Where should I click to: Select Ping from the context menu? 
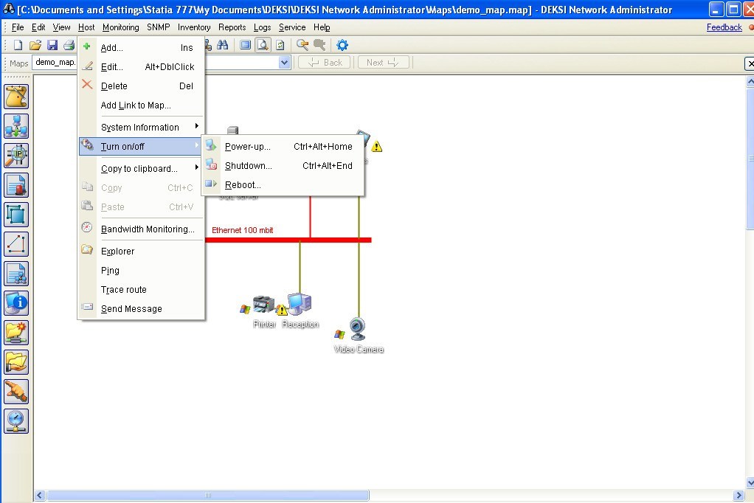coord(109,270)
